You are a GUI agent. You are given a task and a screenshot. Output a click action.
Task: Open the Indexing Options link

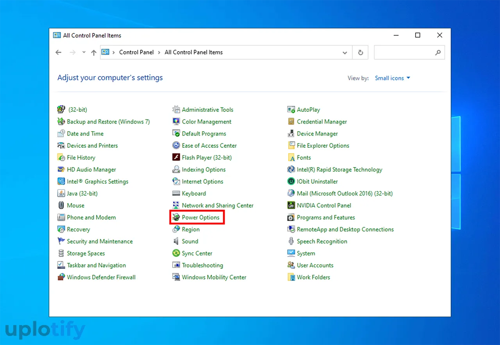click(204, 170)
